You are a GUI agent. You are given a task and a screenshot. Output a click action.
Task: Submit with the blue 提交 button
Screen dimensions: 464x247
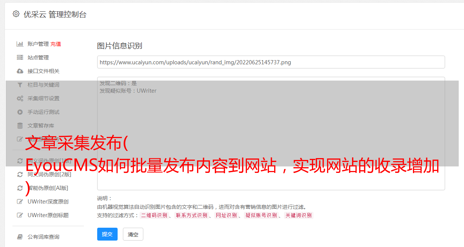pyautogui.click(x=107, y=234)
